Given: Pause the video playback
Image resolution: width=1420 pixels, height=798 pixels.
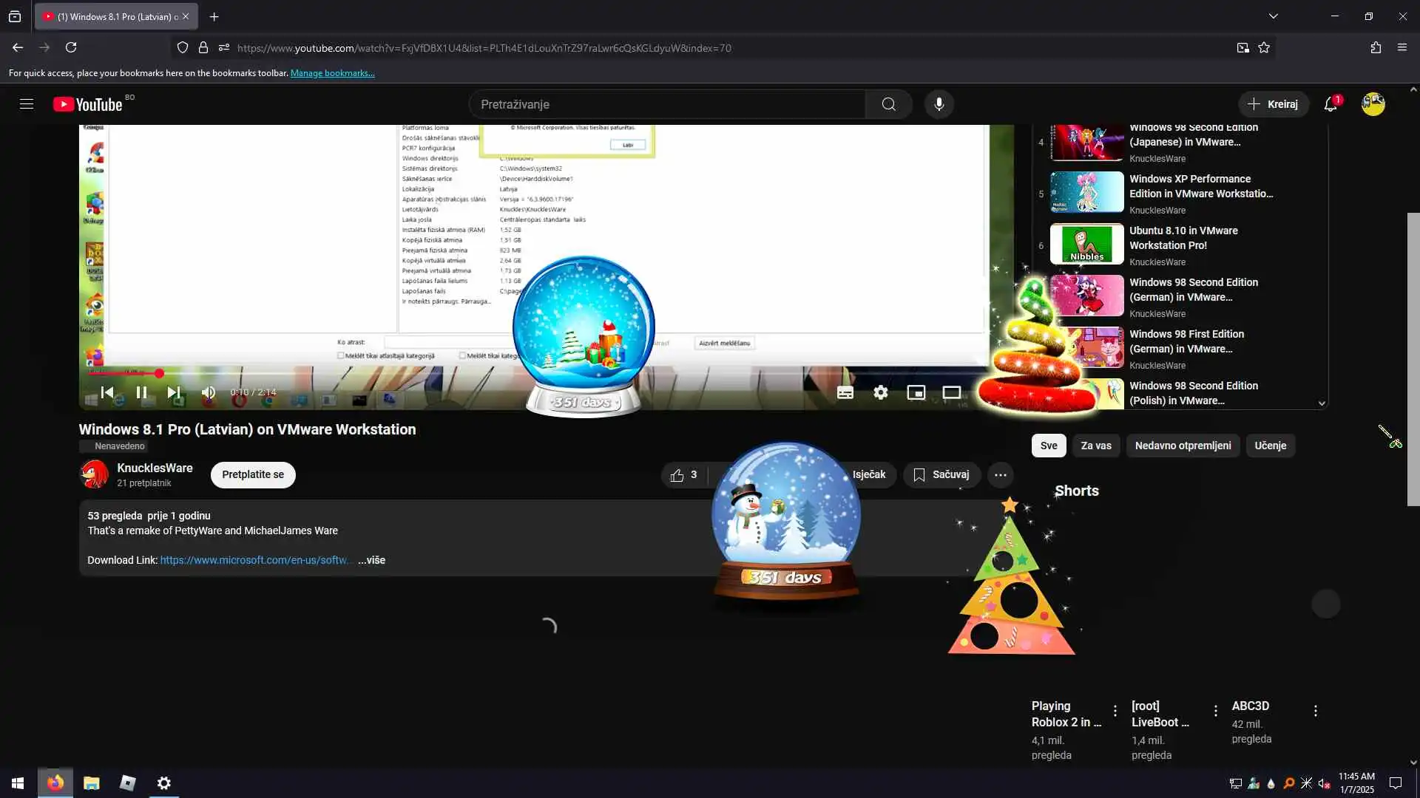Looking at the screenshot, I should tap(141, 392).
